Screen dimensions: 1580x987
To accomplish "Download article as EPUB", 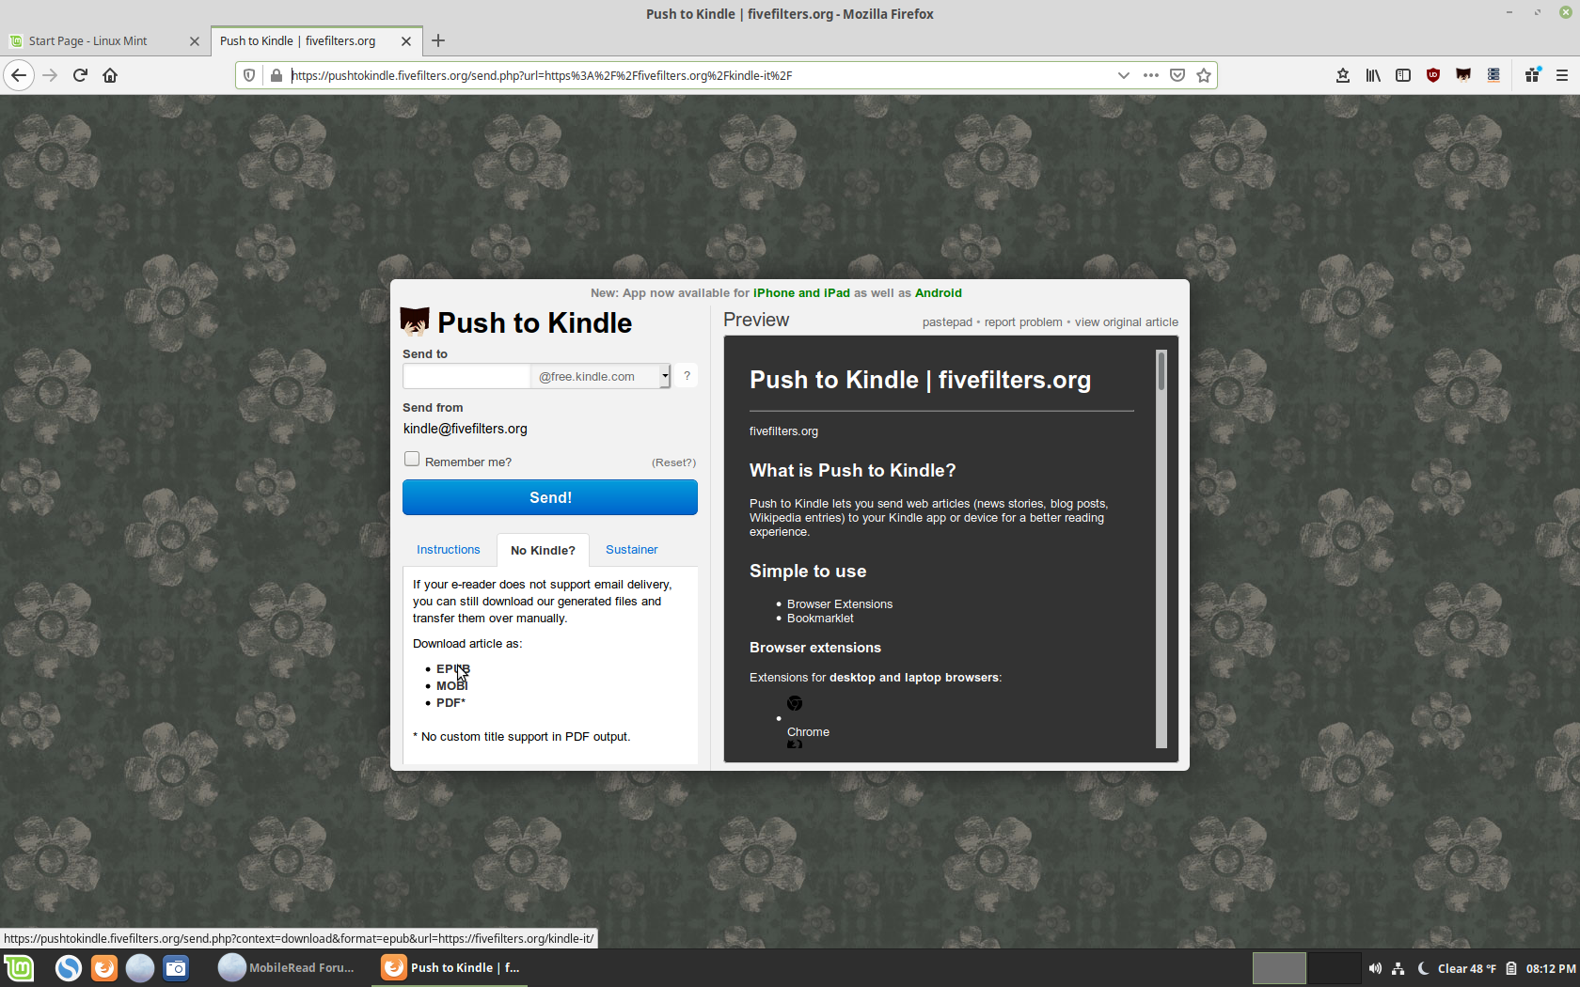I will pyautogui.click(x=453, y=669).
